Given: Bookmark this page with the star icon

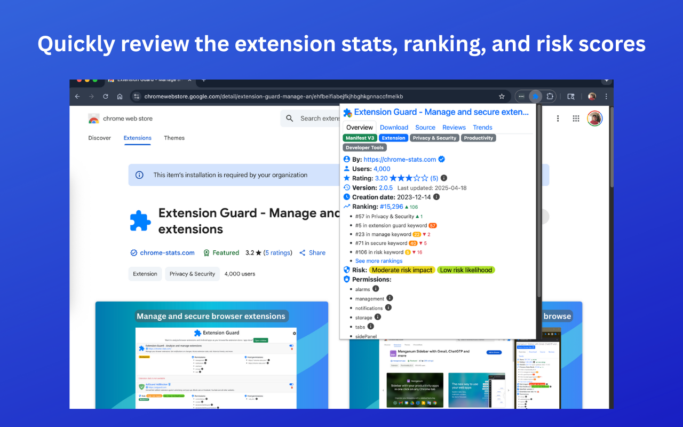Looking at the screenshot, I should [x=502, y=97].
